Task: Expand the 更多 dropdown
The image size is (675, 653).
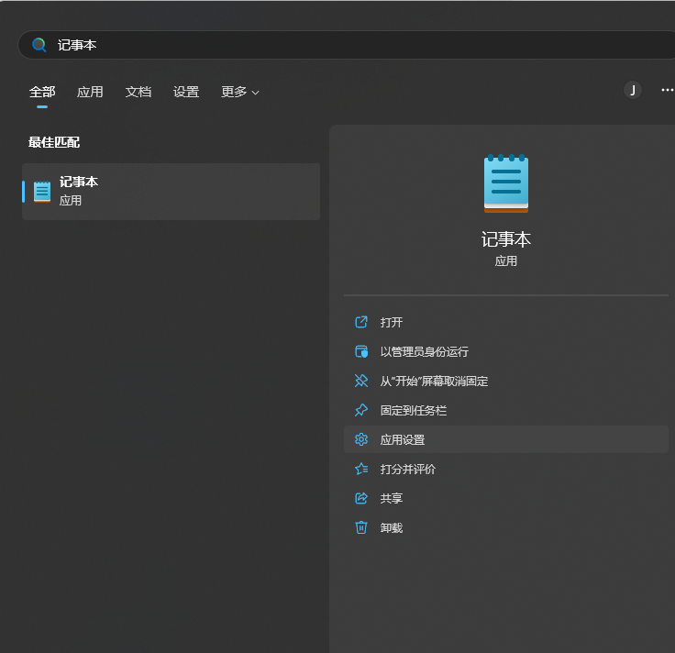Action: coord(239,92)
